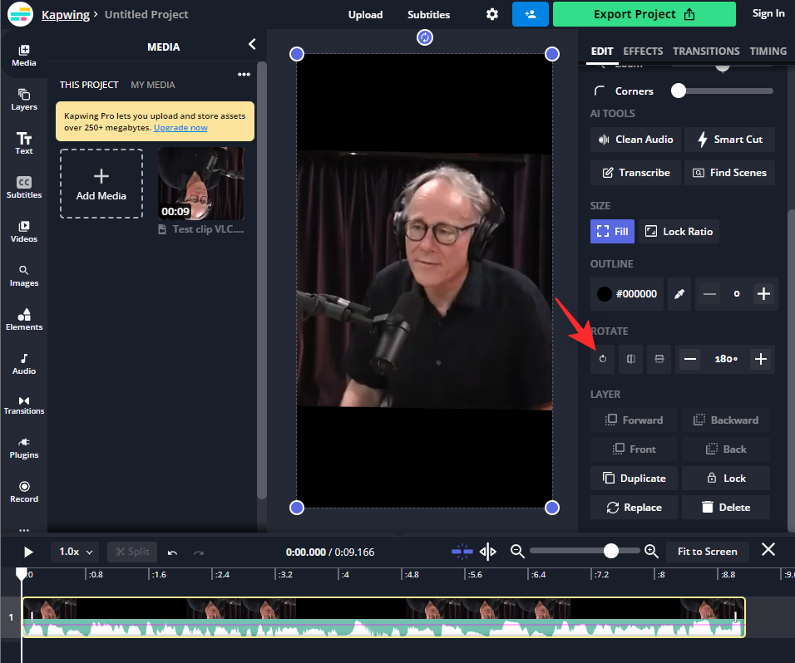Click the Duplicate layer button
Viewport: 795px width, 663px height.
click(x=634, y=478)
